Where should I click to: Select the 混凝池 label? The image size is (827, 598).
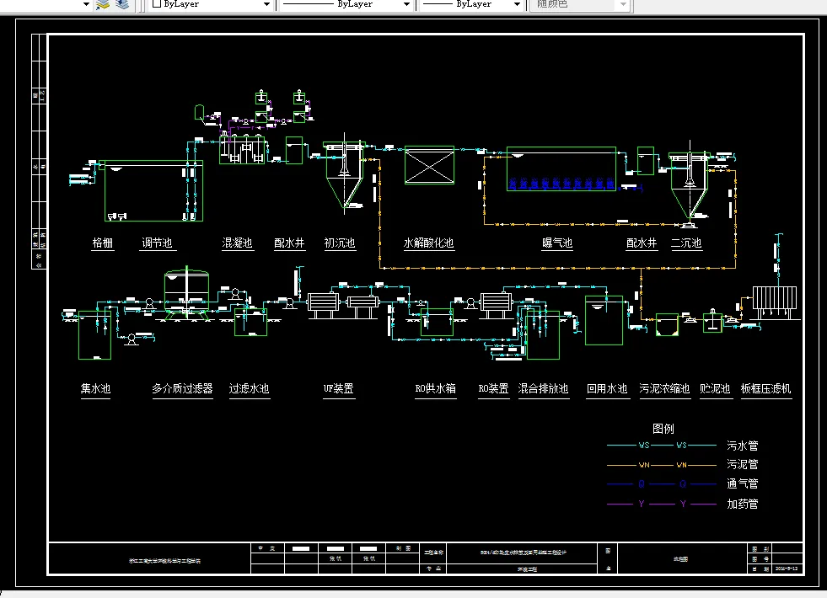[x=238, y=243]
